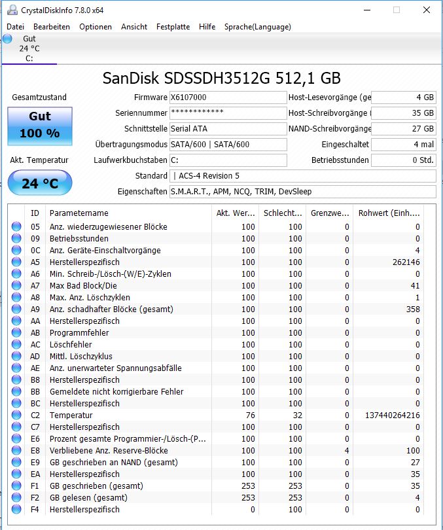Image resolution: width=443 pixels, height=530 pixels.
Task: Open the Datei menu
Action: point(15,27)
